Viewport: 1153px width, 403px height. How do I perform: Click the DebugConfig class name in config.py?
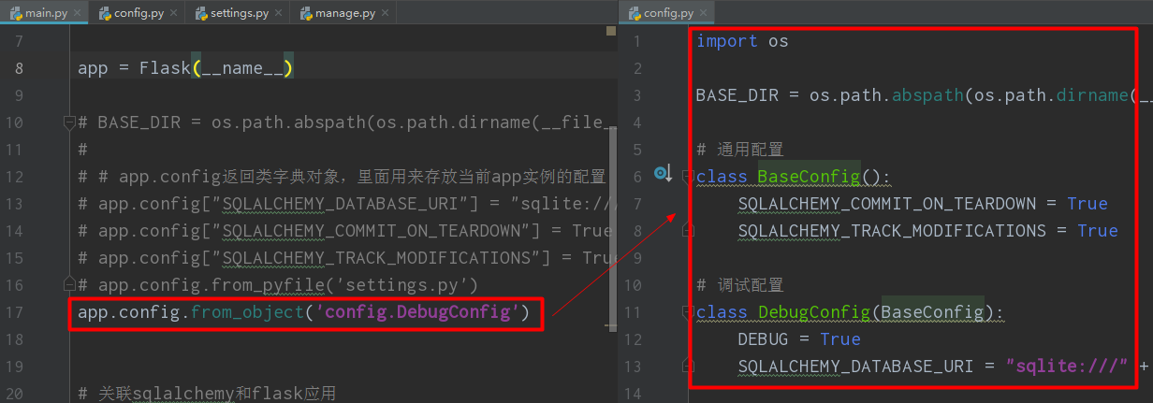point(814,311)
